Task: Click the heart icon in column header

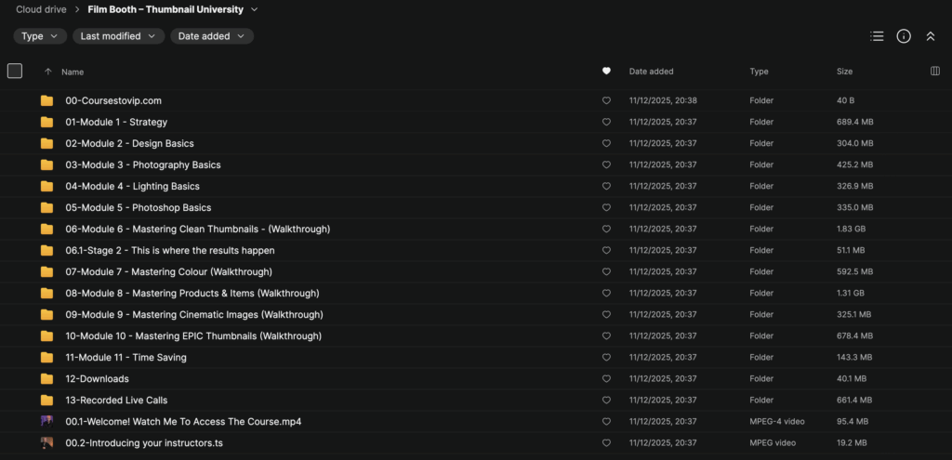Action: (606, 71)
